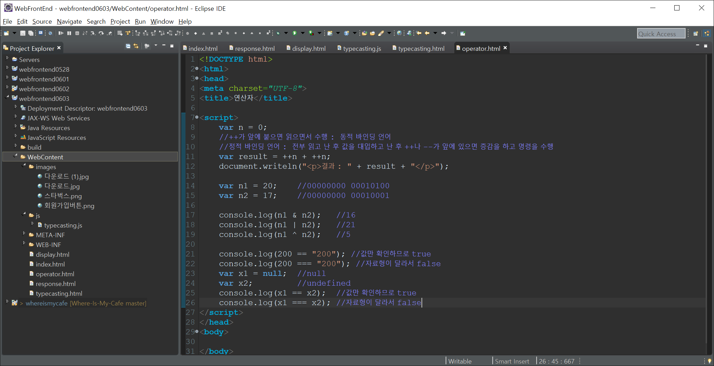Click the Back navigation yellow arrow

(427, 33)
